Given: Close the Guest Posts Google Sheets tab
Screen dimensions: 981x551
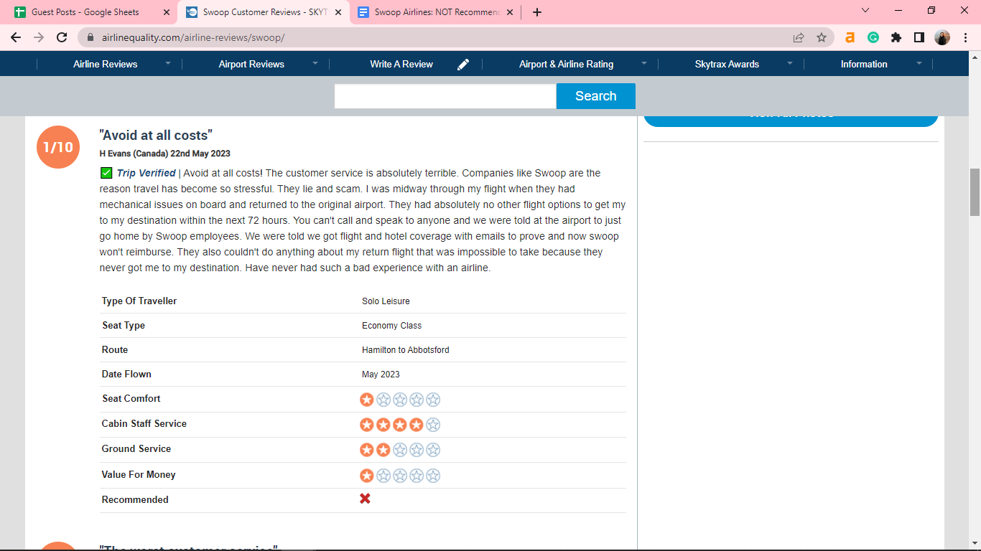Looking at the screenshot, I should tap(167, 12).
